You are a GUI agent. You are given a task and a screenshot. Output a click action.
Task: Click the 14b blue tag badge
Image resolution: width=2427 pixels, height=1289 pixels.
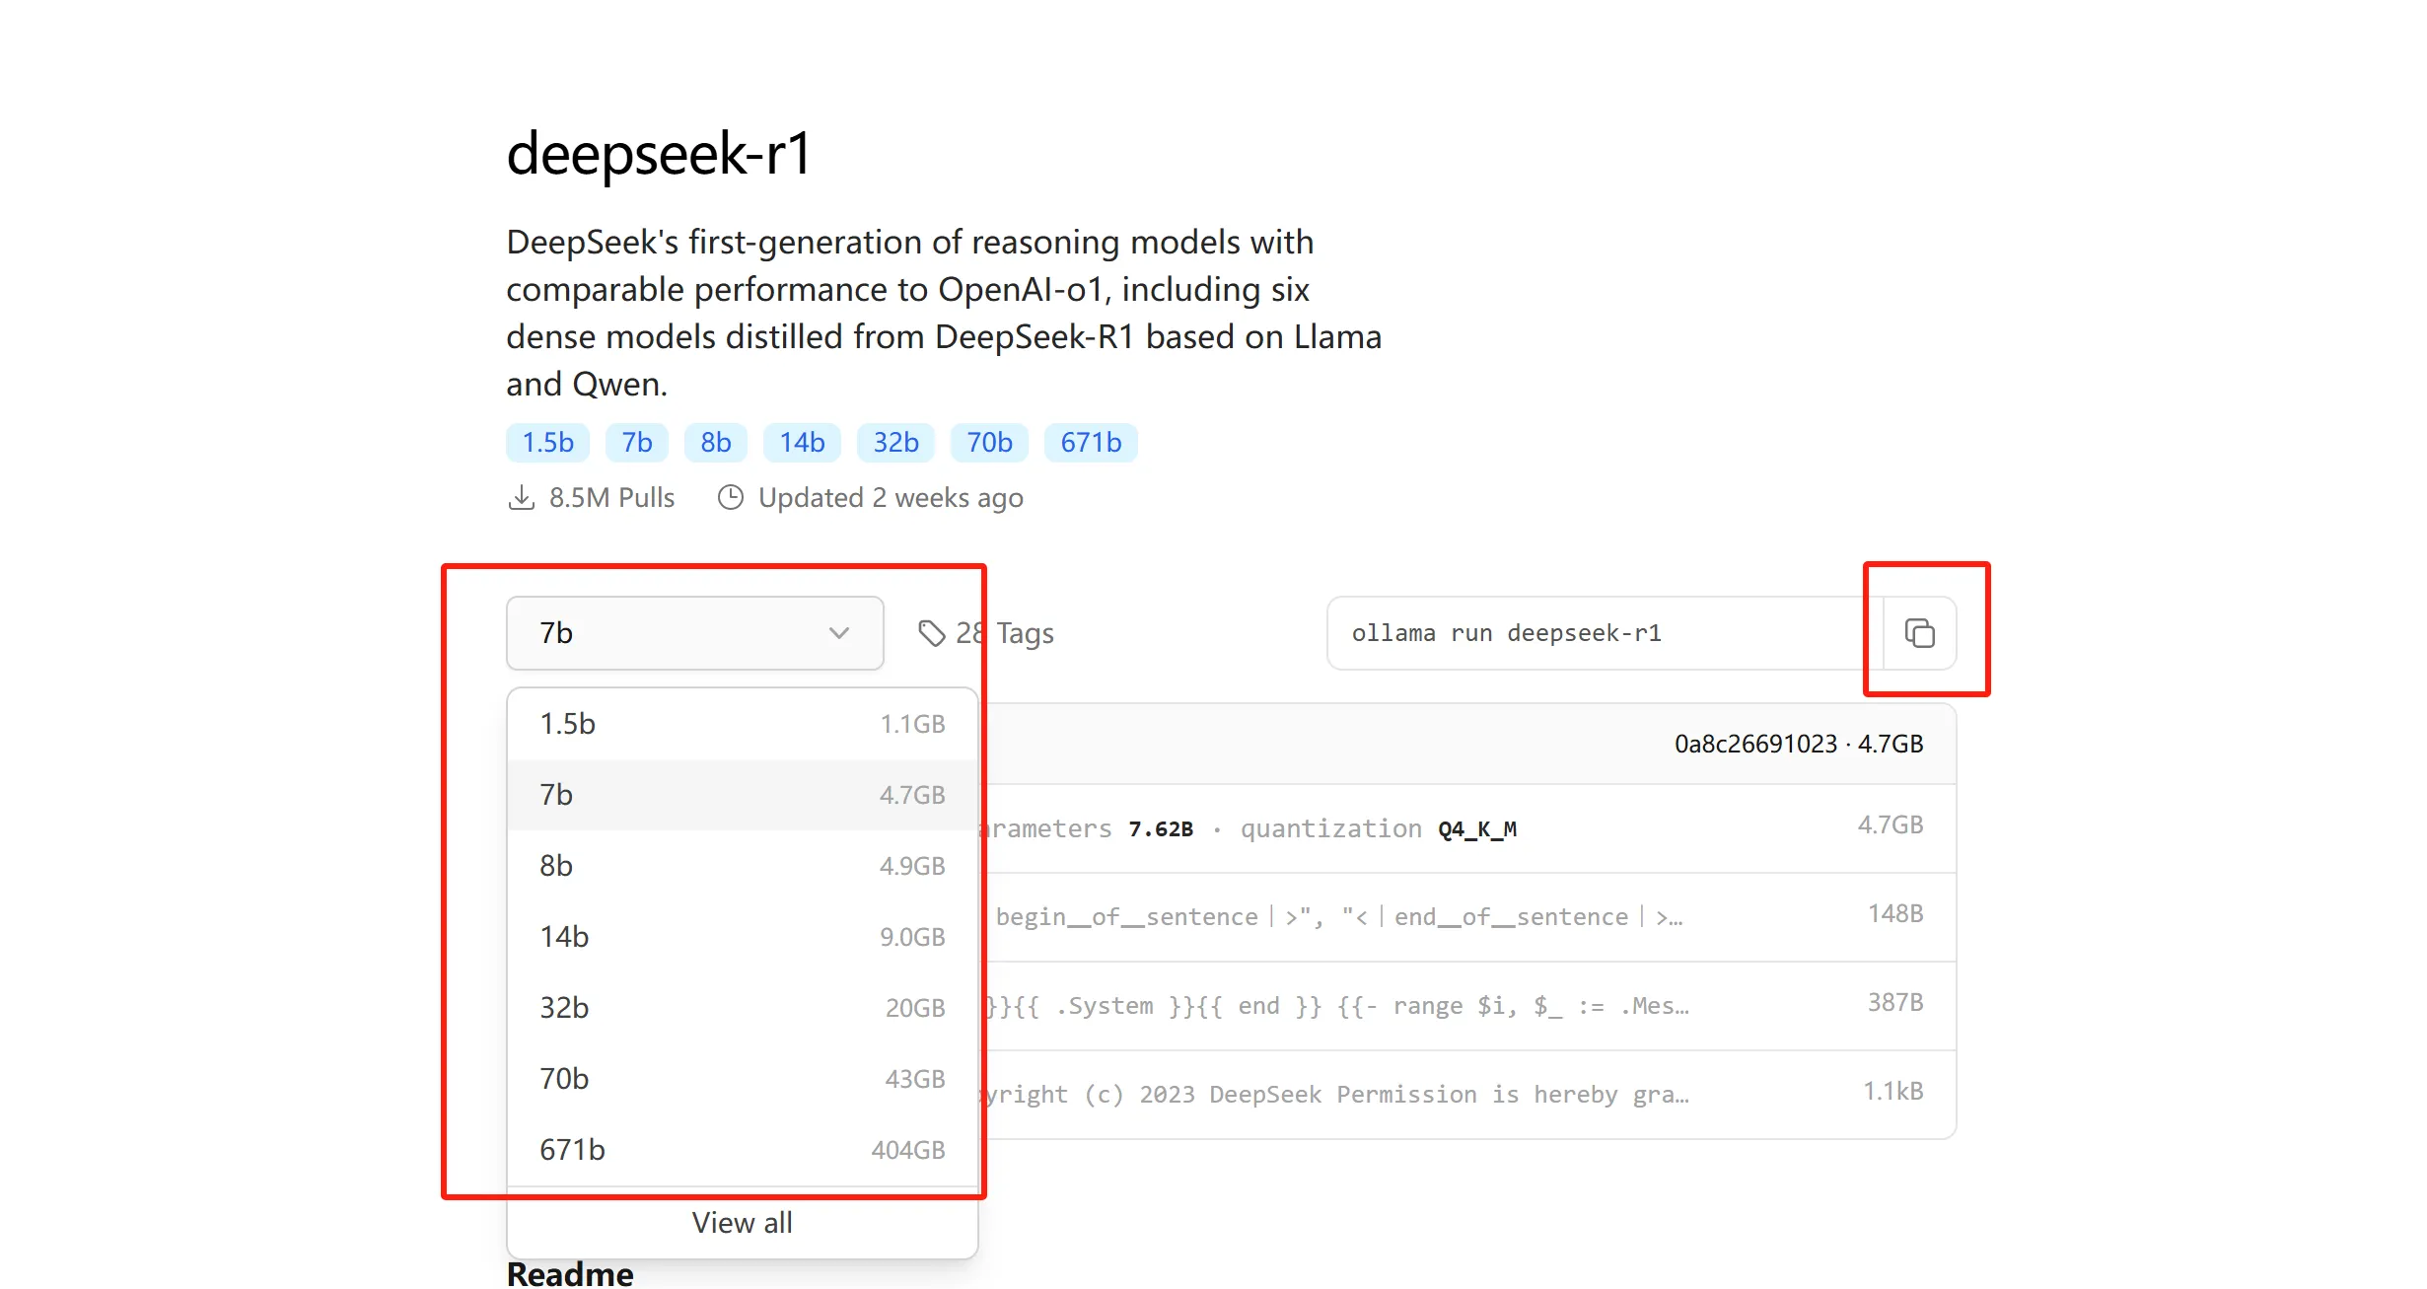tap(802, 443)
